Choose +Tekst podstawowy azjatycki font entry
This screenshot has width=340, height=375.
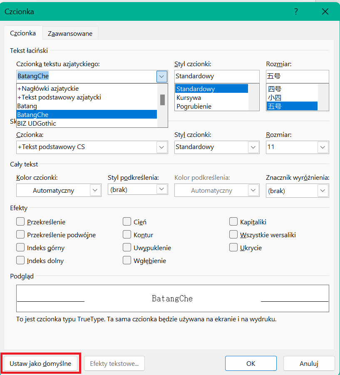click(x=87, y=97)
